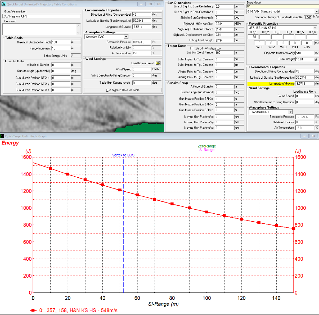Open the G1-SAAMI Standard model dropdown
Screen dimensions: 319x315
click(x=317, y=12)
